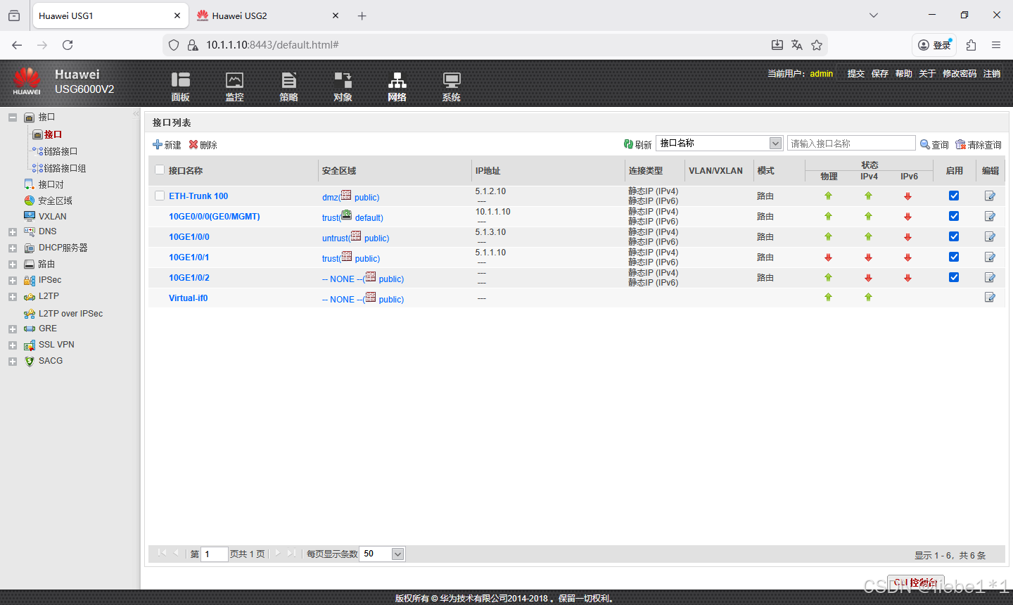Switch to the Huawei USG2 browser tab
This screenshot has width=1013, height=605.
[268, 15]
